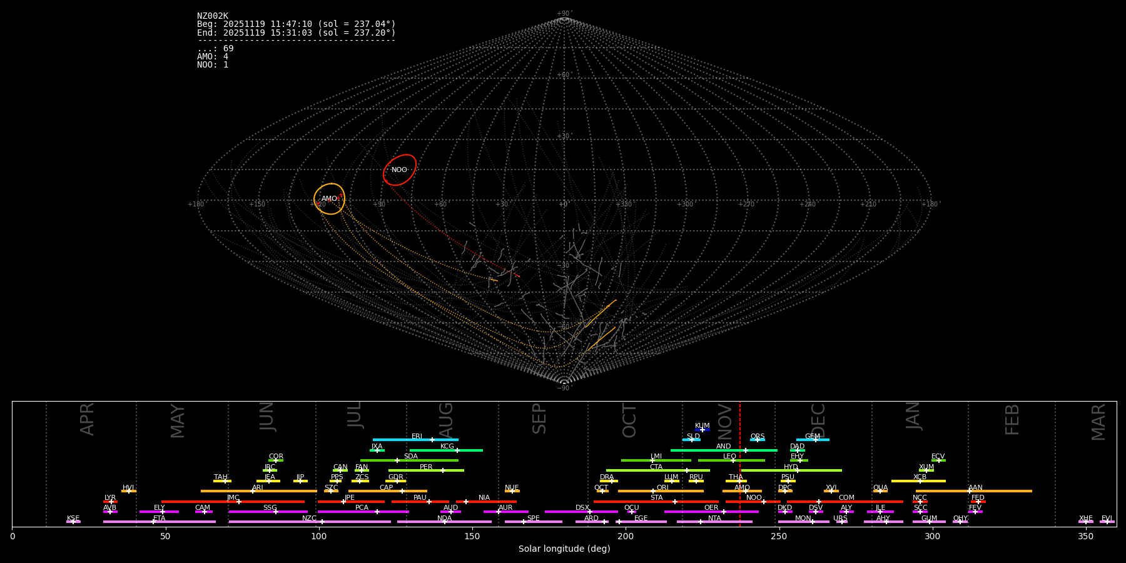Click the +60 longitude label on sky map equator

(x=441, y=205)
